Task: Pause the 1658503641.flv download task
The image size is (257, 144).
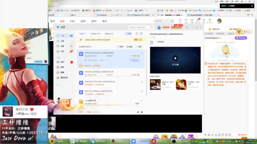Action: pyautogui.click(x=142, y=72)
